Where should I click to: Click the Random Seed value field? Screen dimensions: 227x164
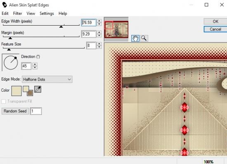36,111
